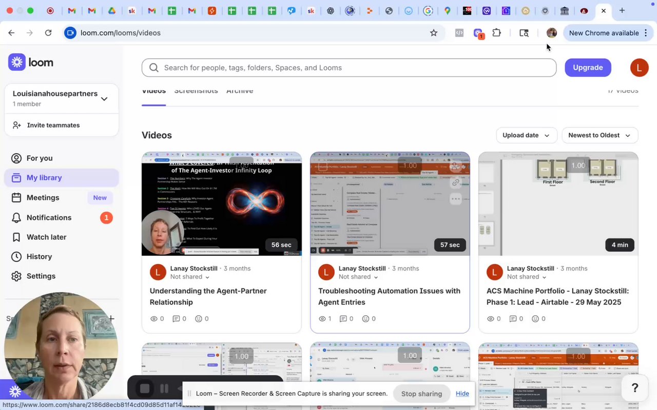
Task: Open a new browser tab
Action: point(622,10)
